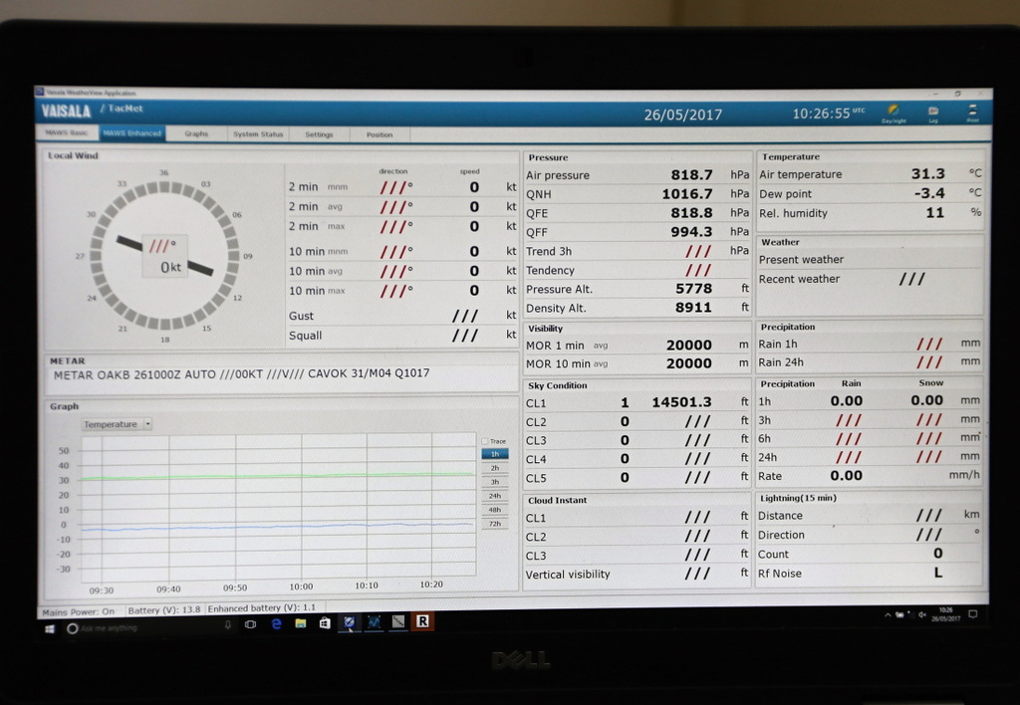Switch graph range to 24h

click(495, 495)
